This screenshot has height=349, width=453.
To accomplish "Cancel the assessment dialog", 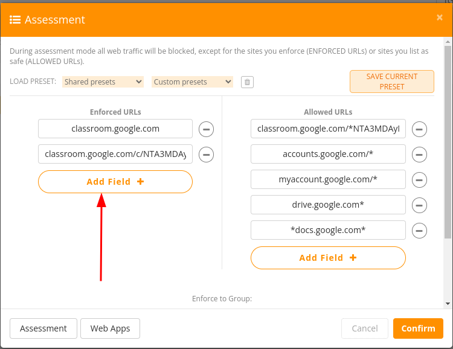I will tap(365, 328).
